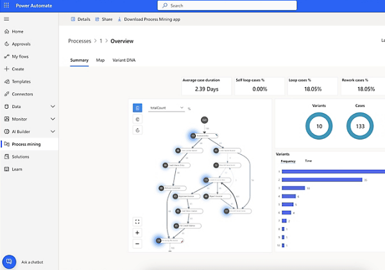
Task: Zoom in with the plus button
Action: point(137,233)
